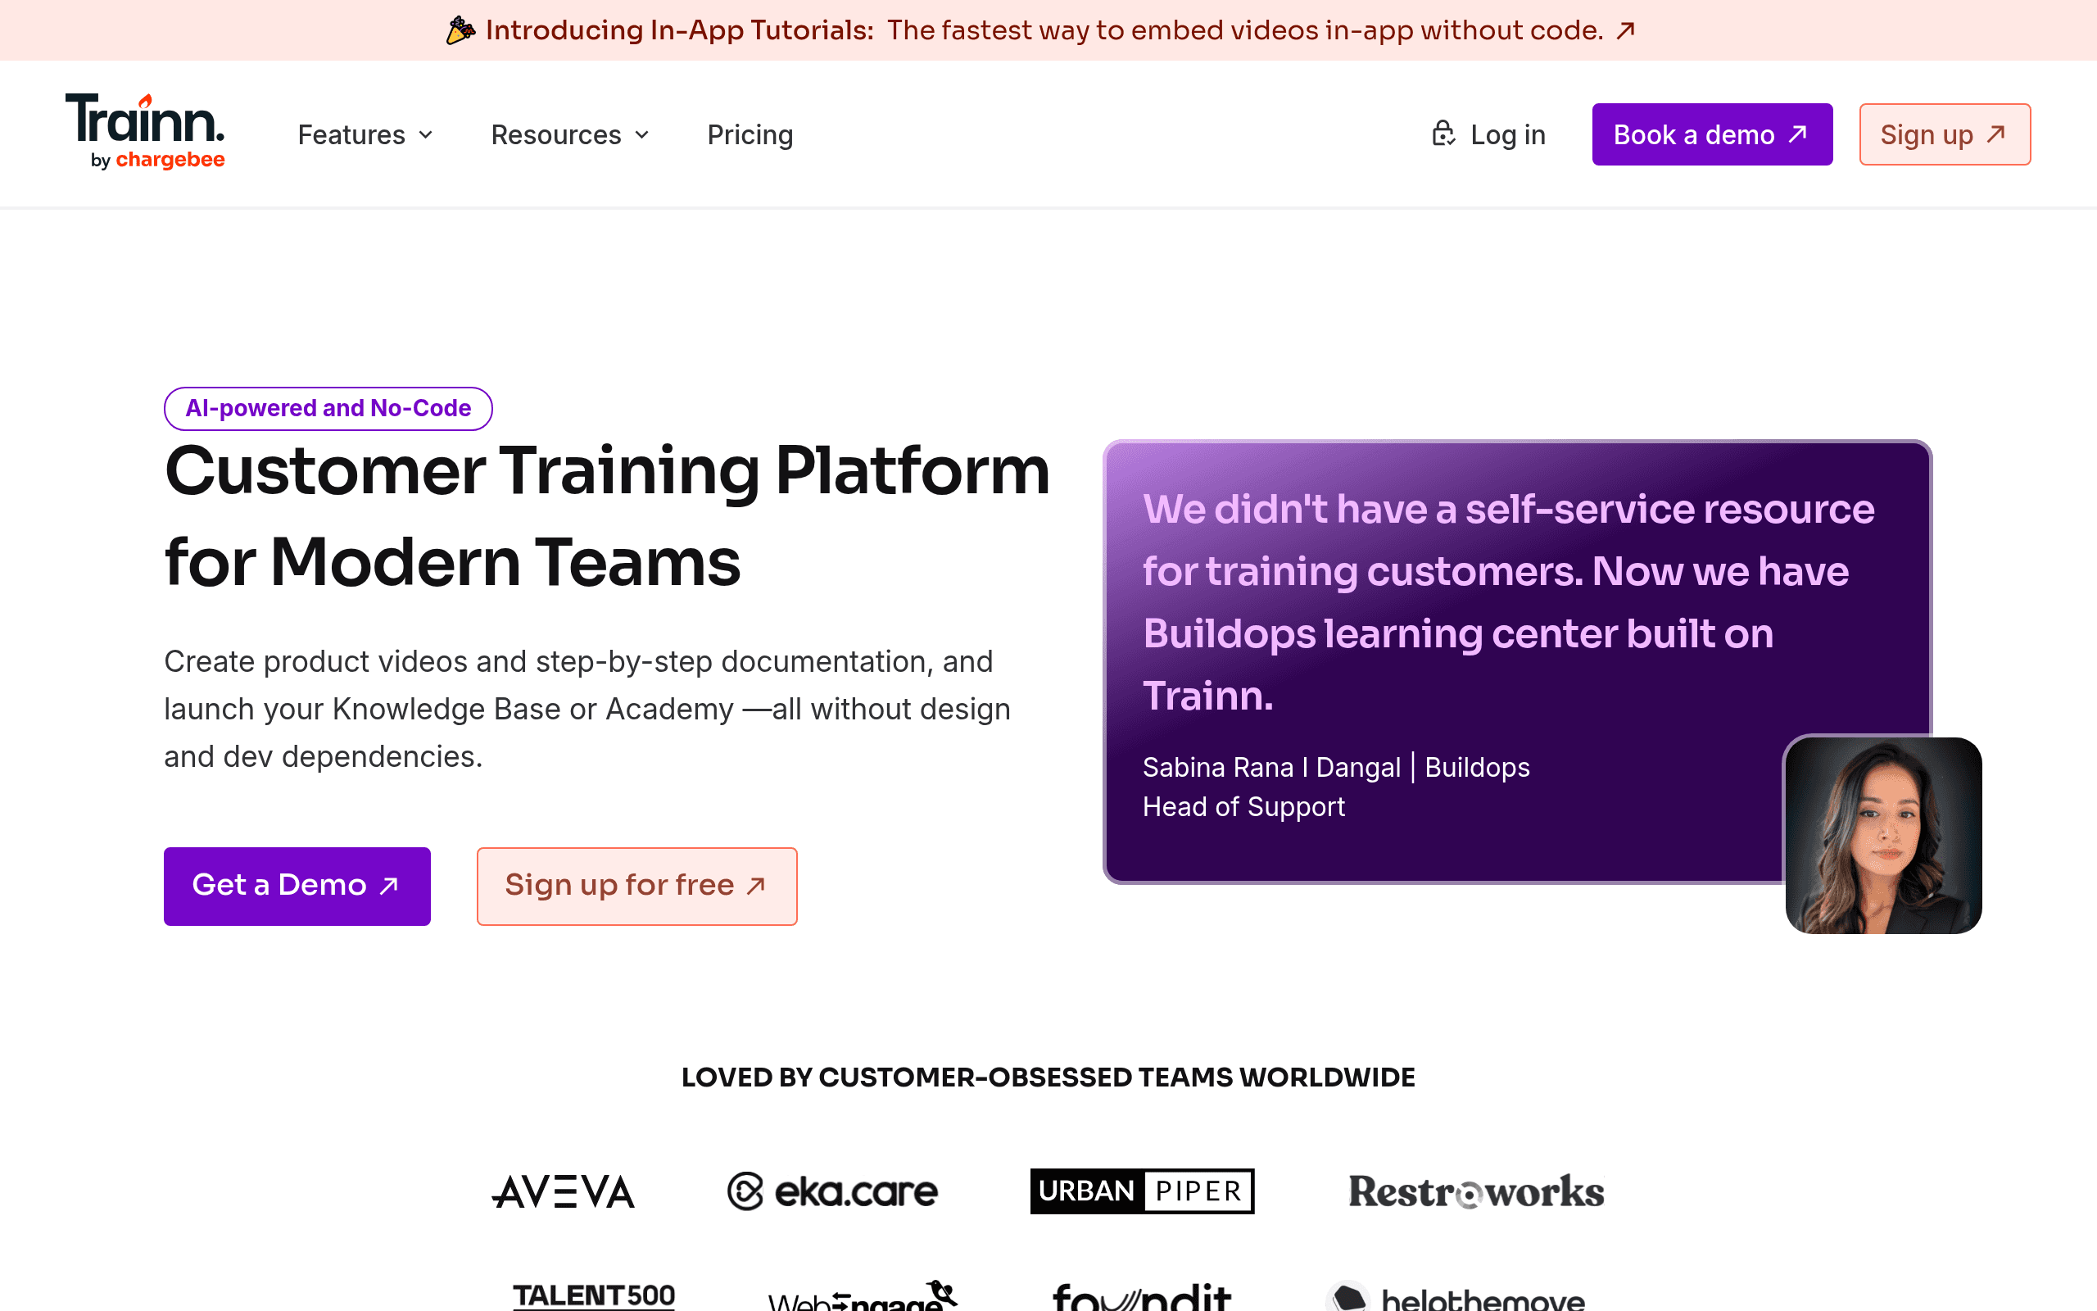Click the Sign up header button

(x=1945, y=134)
